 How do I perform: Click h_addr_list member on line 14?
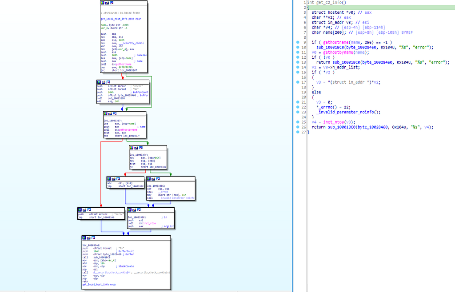pyautogui.click(x=346, y=67)
